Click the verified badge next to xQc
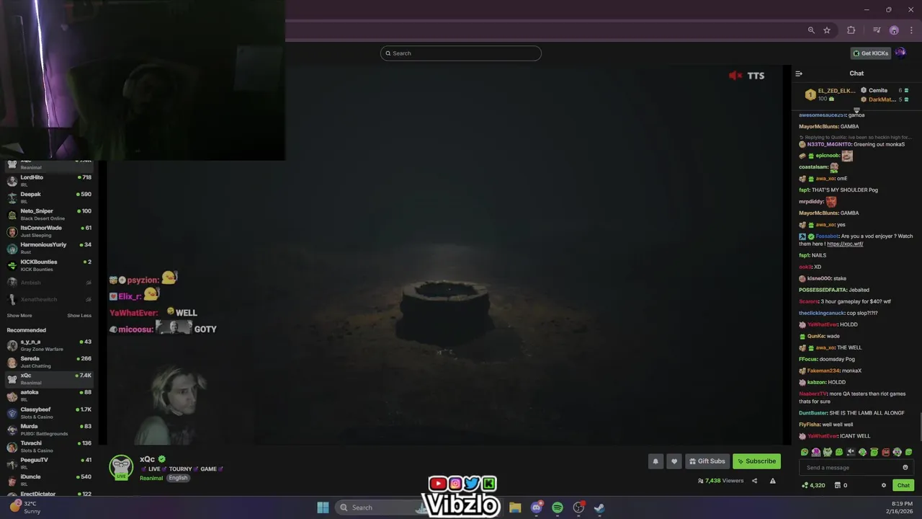The image size is (922, 519). click(x=162, y=459)
